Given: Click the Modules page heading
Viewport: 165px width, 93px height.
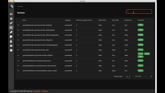Looking at the screenshot, I should pyautogui.click(x=21, y=13).
